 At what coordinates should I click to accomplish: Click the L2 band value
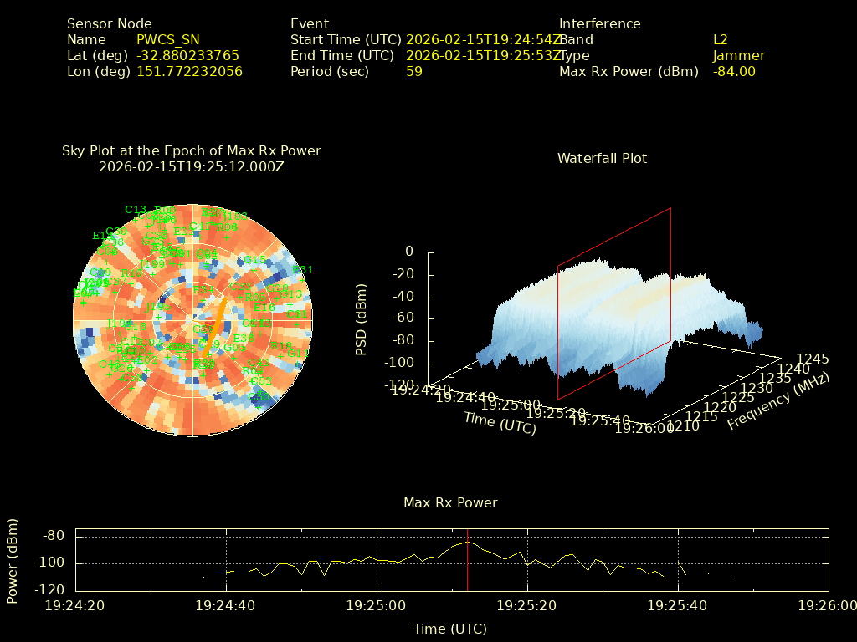coord(720,39)
